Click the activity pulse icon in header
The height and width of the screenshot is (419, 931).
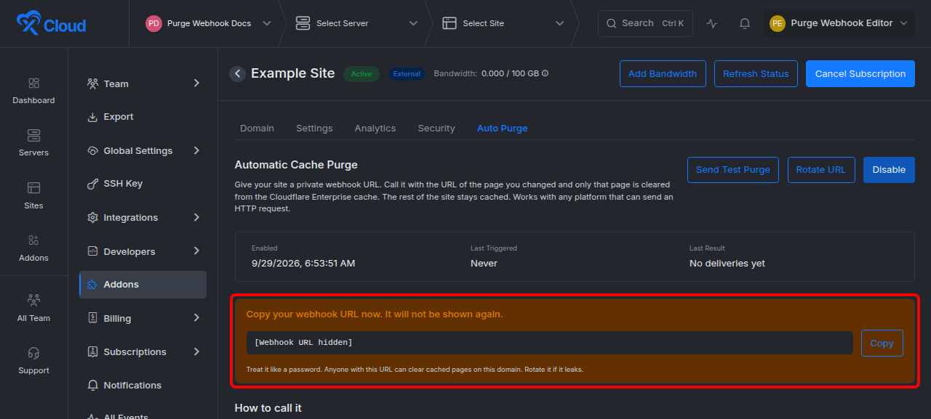pyautogui.click(x=712, y=23)
